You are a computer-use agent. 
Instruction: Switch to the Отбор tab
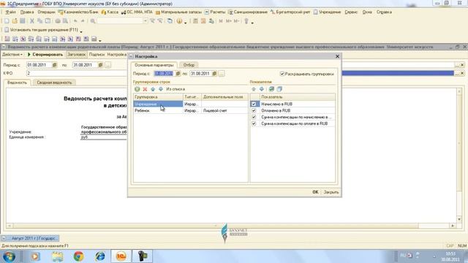[189, 65]
